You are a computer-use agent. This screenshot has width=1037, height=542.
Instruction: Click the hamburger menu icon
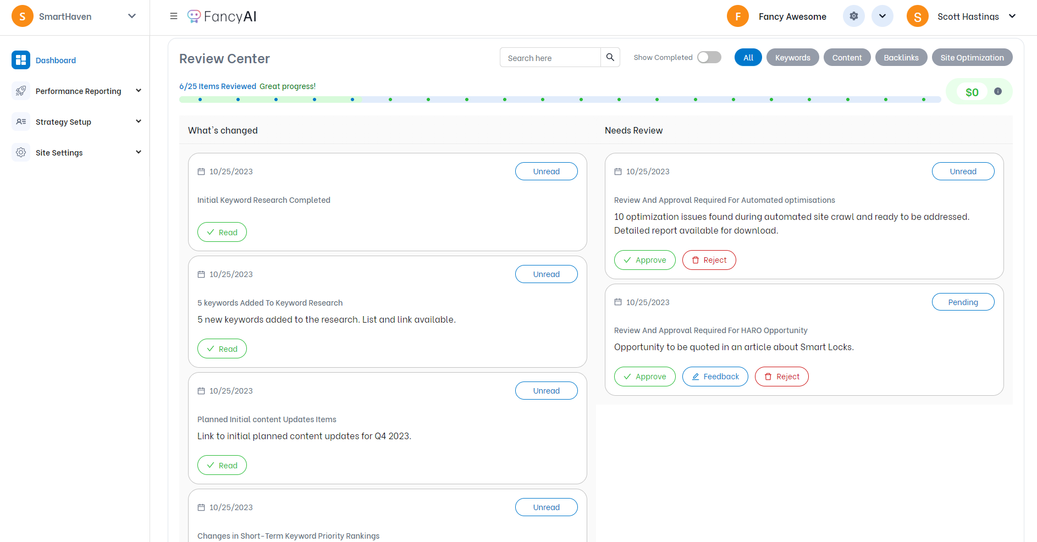[174, 16]
